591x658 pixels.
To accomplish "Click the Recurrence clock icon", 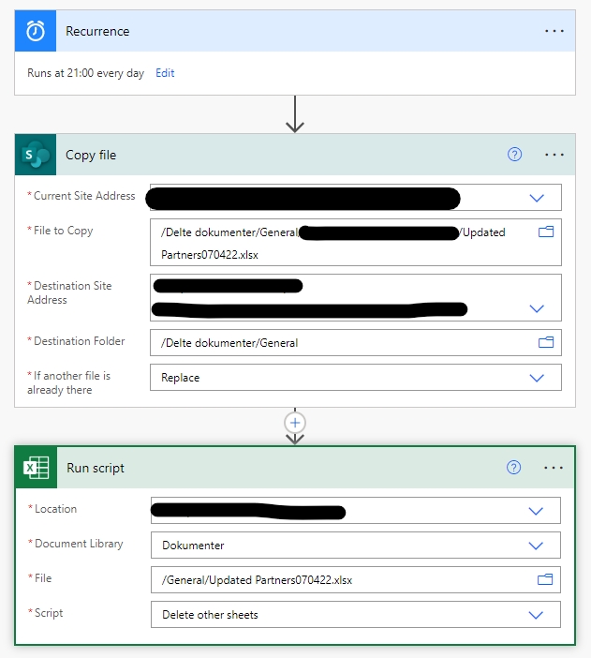I will tap(36, 31).
